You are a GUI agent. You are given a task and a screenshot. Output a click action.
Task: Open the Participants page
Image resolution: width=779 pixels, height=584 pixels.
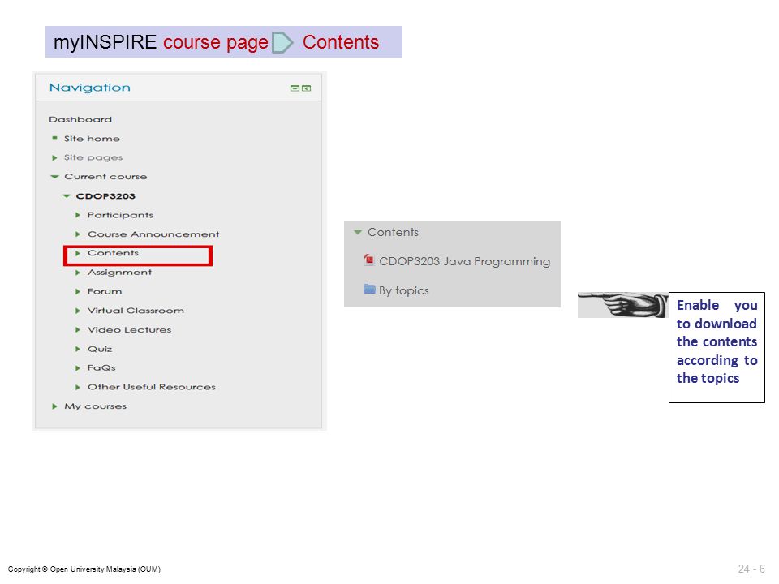click(120, 215)
